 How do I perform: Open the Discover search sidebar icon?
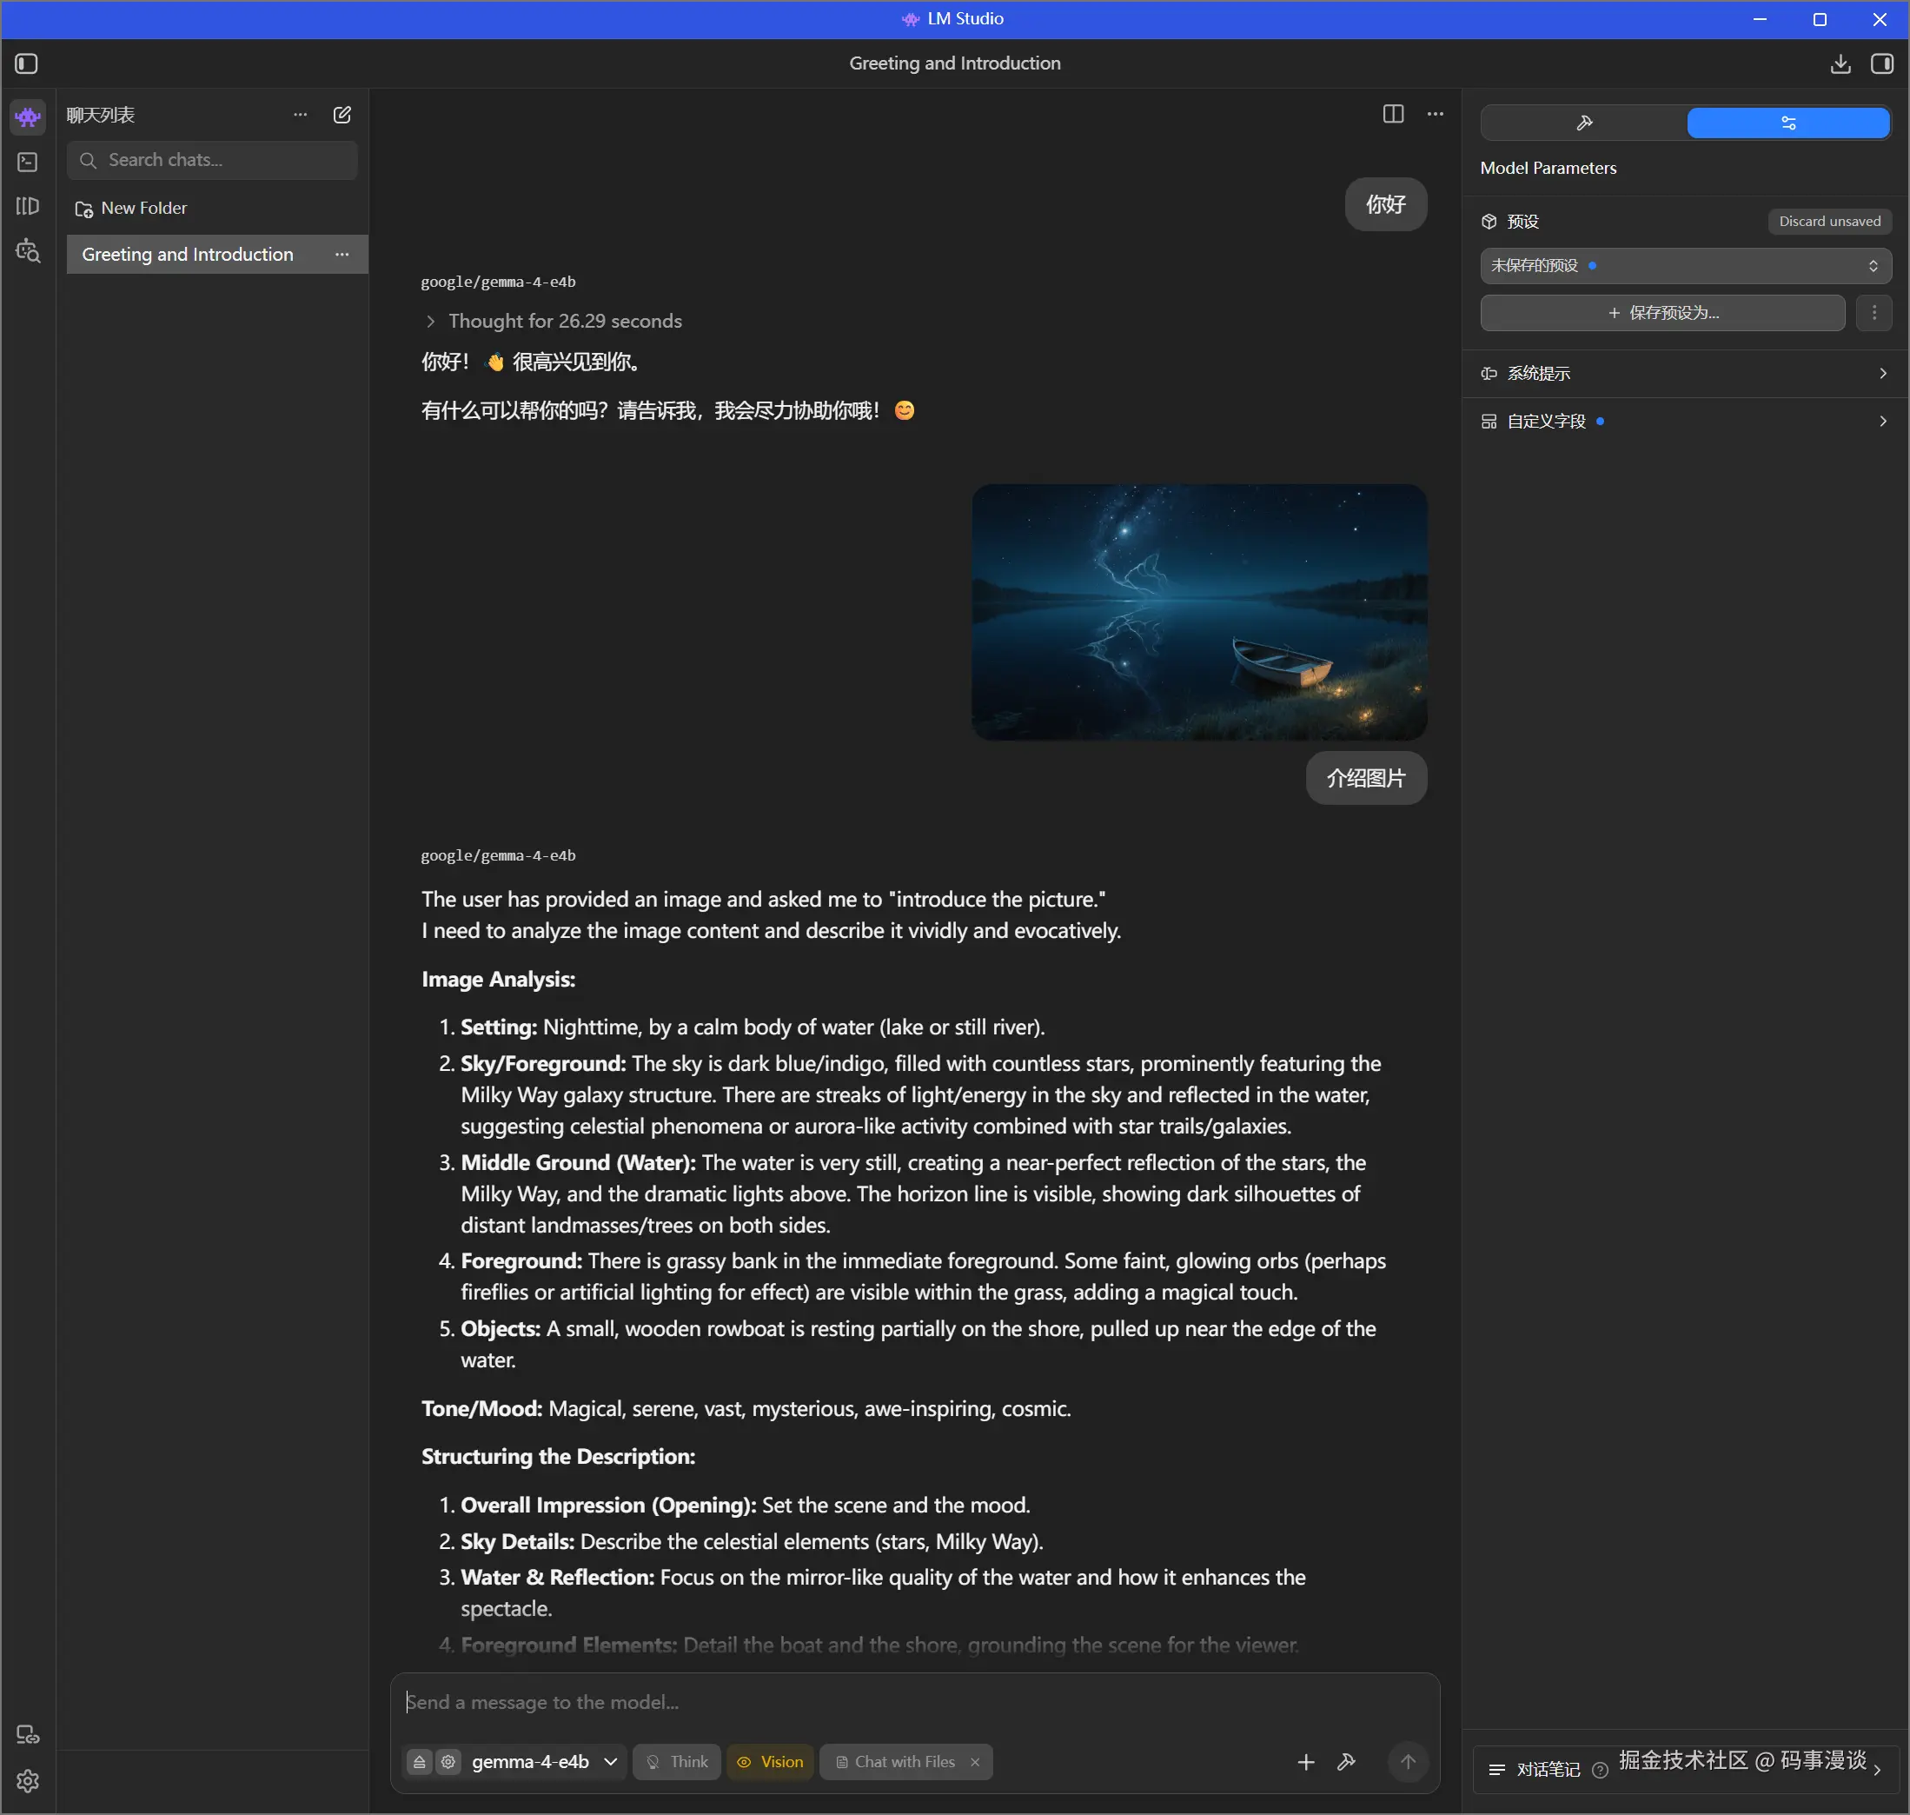click(x=28, y=251)
